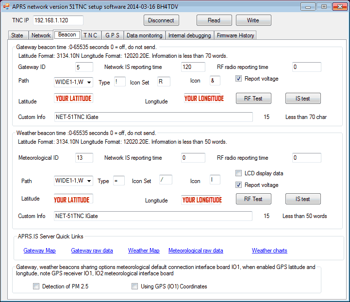Expand the gateway beacon Path dropdown

pos(89,82)
